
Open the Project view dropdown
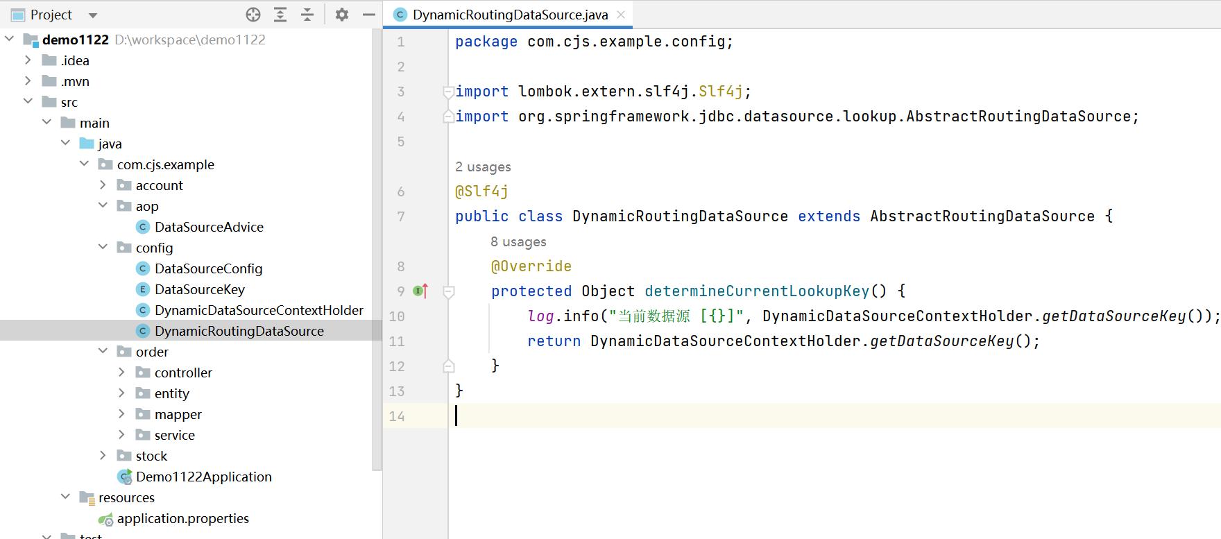(93, 15)
